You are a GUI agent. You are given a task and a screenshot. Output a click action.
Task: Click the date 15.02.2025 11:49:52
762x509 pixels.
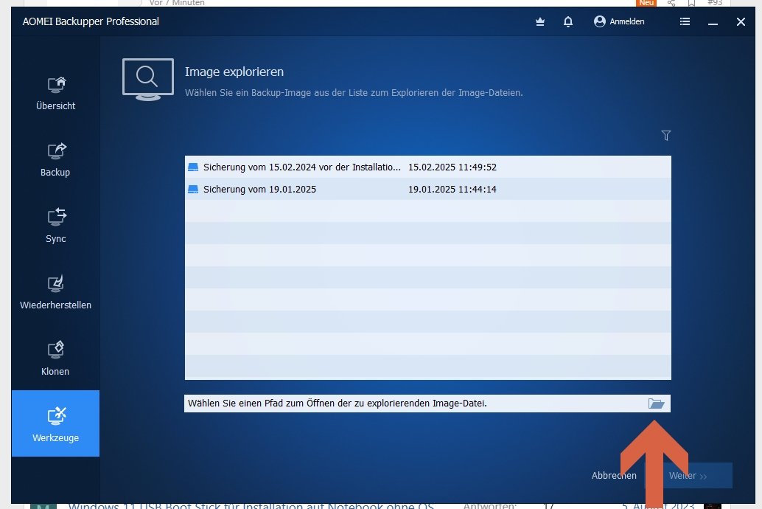452,167
